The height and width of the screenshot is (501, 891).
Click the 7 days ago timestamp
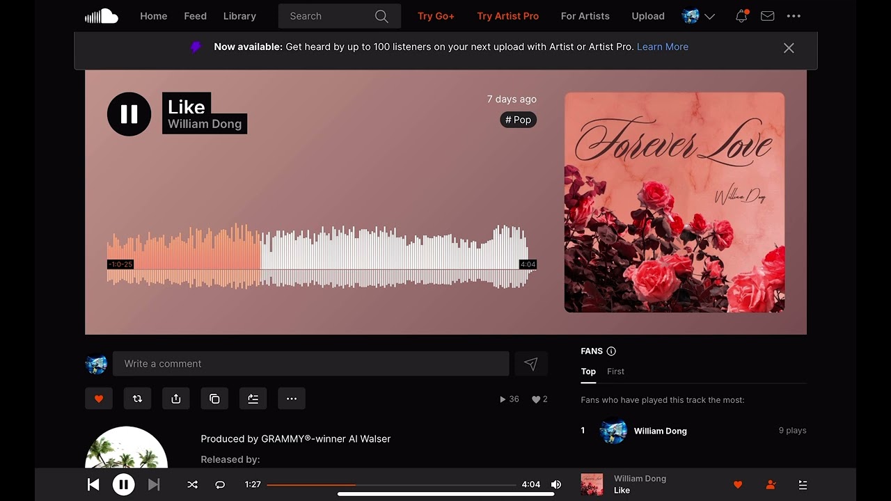pyautogui.click(x=512, y=99)
